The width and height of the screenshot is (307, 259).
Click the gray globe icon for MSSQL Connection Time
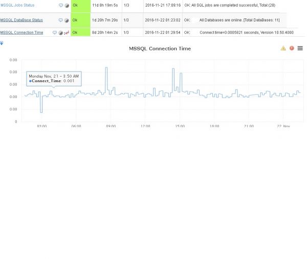pos(60,33)
